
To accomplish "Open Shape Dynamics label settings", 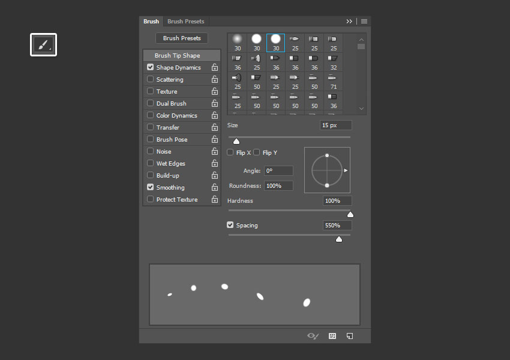I will (178, 68).
